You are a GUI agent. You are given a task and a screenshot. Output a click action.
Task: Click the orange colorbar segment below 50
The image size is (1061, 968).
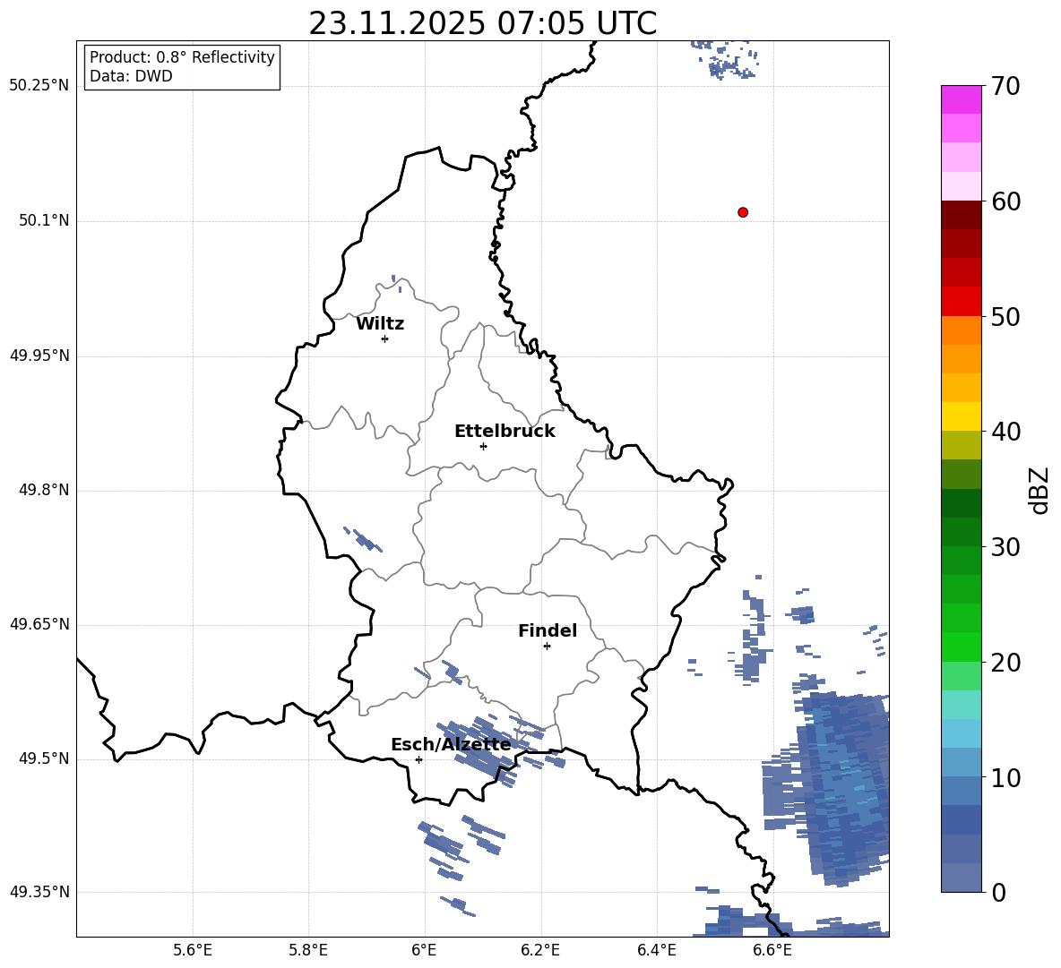click(x=961, y=330)
